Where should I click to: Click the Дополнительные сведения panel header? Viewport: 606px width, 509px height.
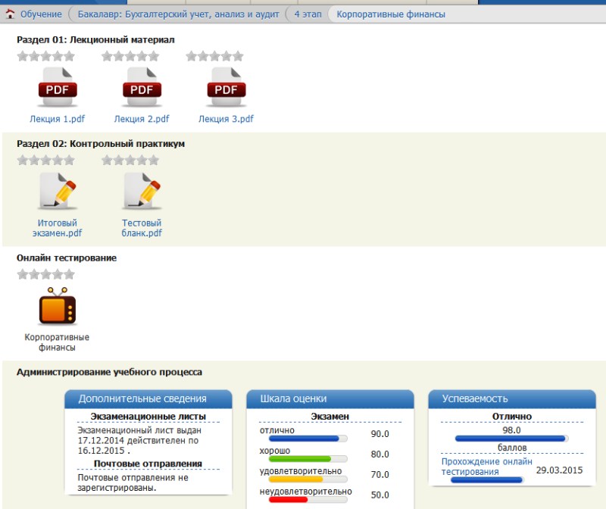[x=142, y=398]
